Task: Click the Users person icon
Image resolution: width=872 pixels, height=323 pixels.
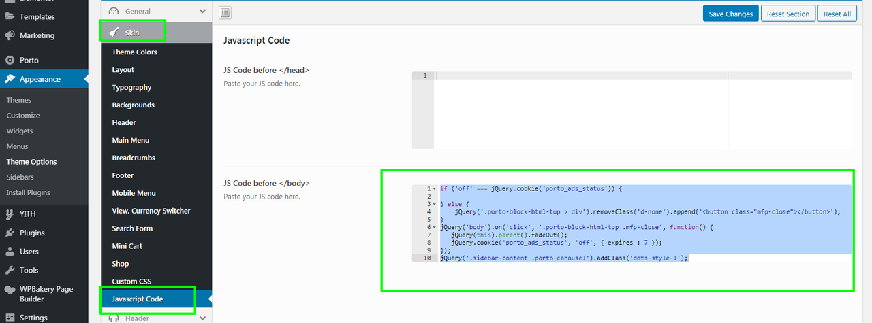Action: click(10, 252)
